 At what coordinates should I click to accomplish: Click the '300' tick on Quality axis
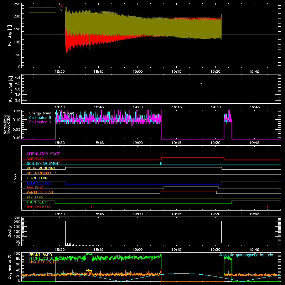coord(17,218)
